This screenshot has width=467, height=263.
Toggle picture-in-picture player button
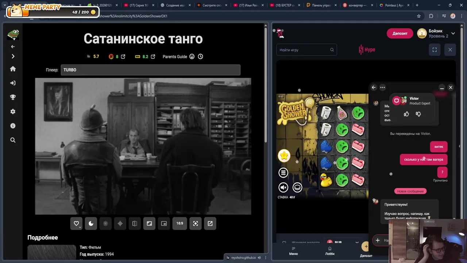click(x=164, y=224)
